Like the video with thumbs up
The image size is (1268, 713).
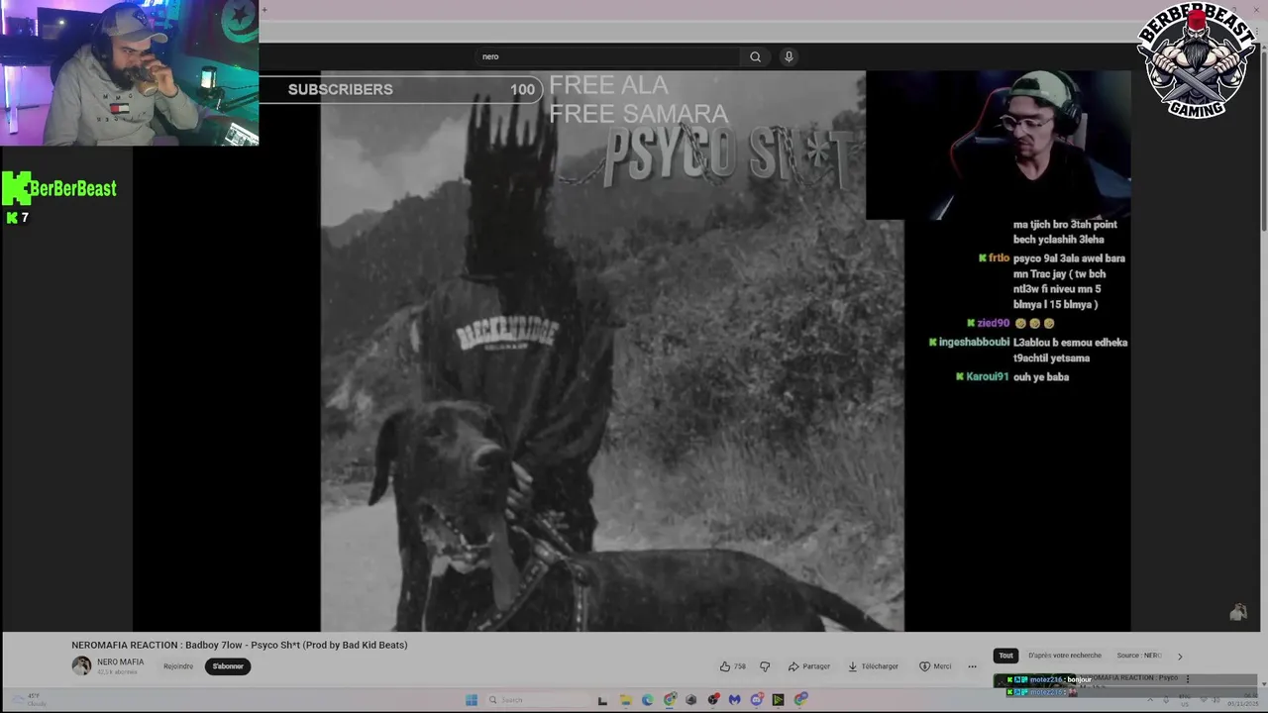click(x=732, y=666)
